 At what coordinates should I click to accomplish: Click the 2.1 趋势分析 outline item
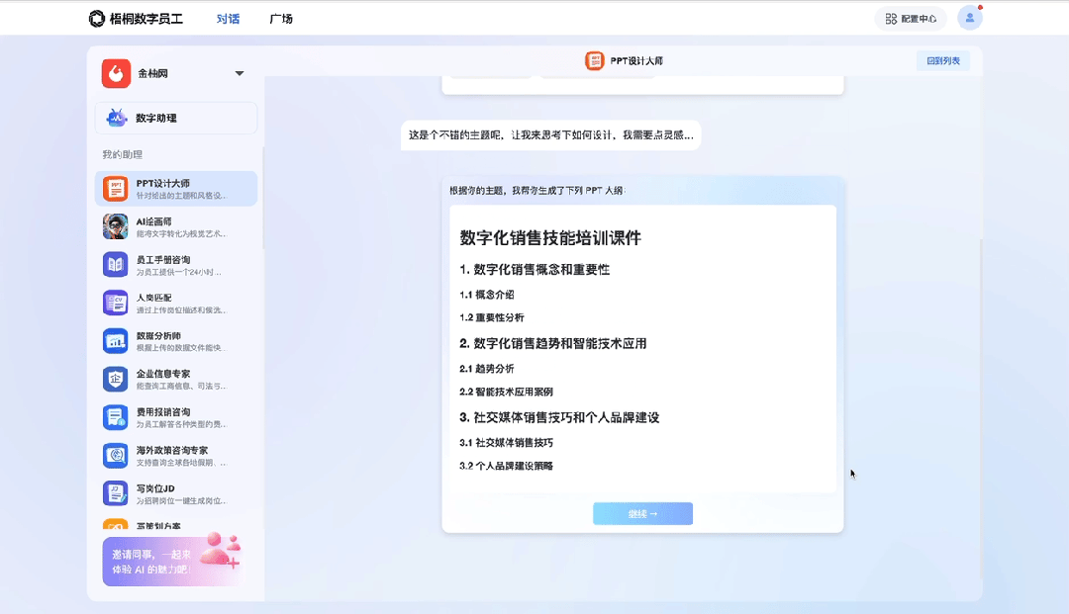487,369
